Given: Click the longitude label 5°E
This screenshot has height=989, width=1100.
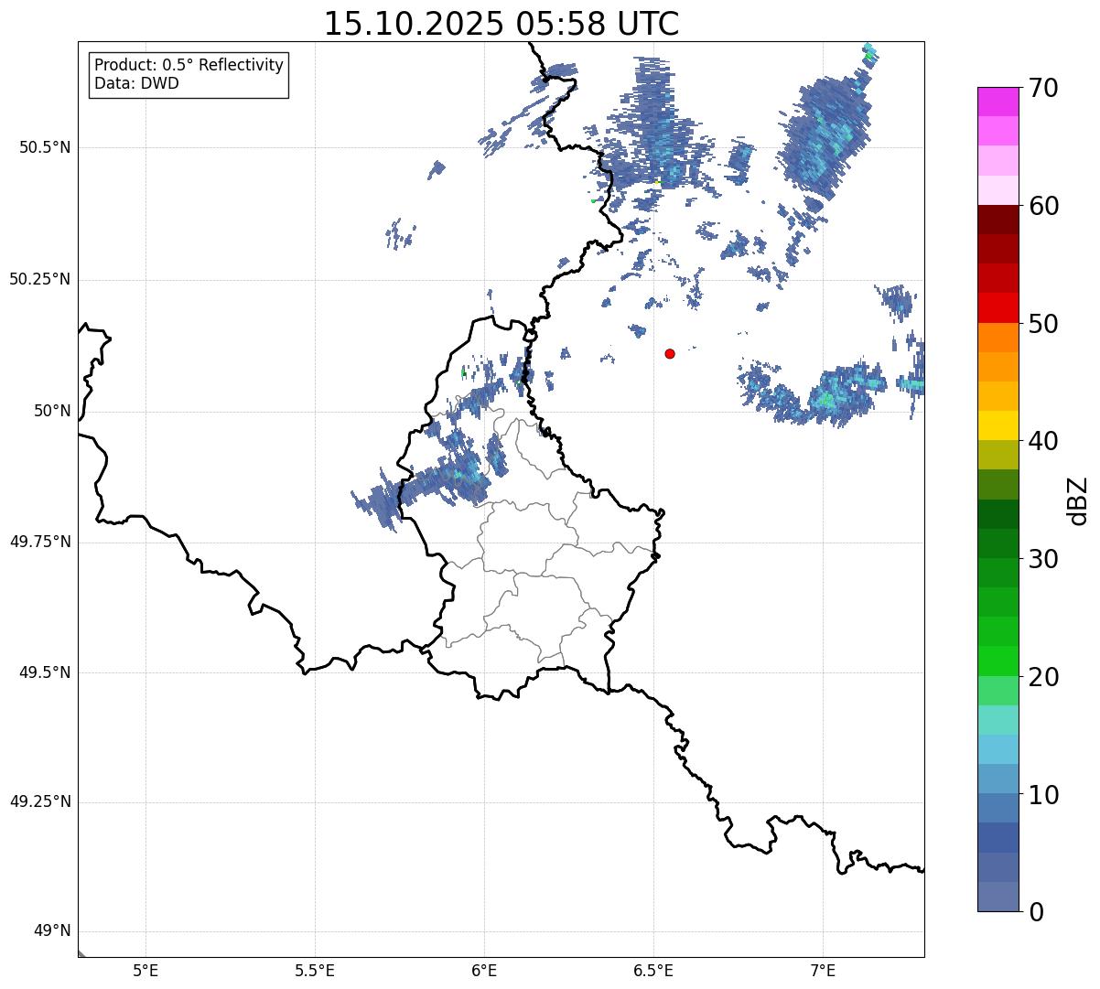Looking at the screenshot, I should pos(146,970).
